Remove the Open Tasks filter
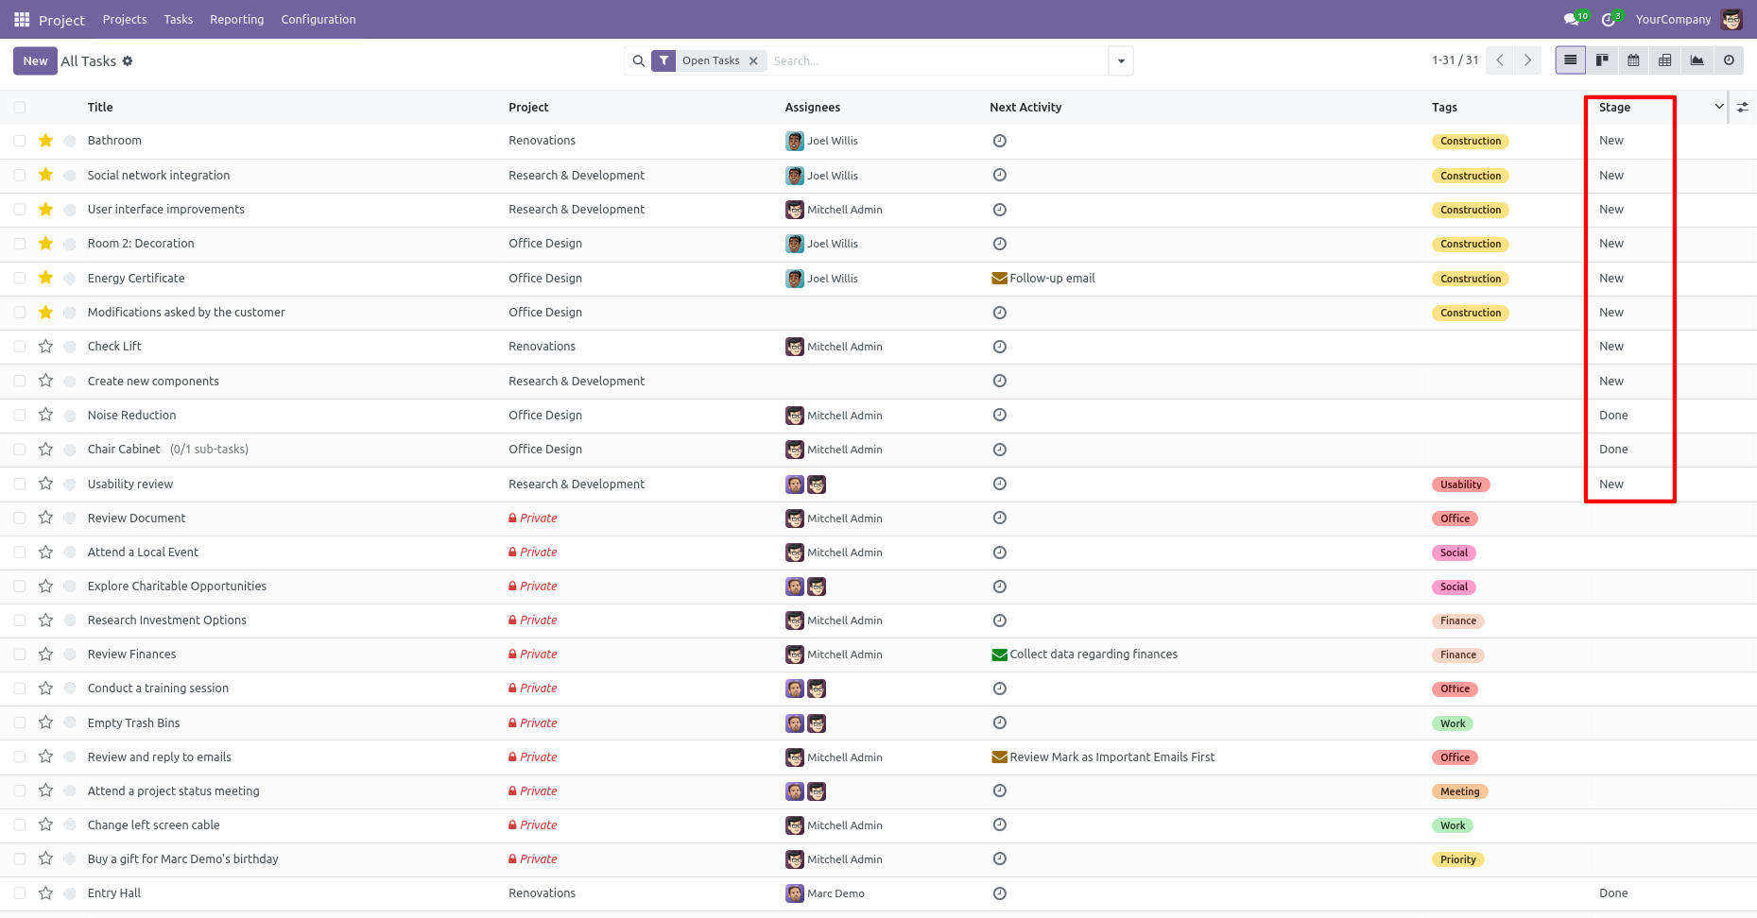 pos(753,60)
